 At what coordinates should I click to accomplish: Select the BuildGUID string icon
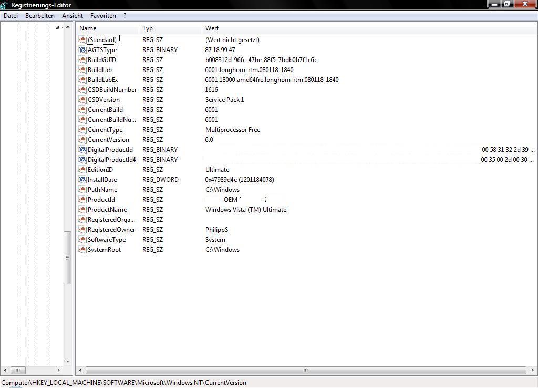click(82, 59)
